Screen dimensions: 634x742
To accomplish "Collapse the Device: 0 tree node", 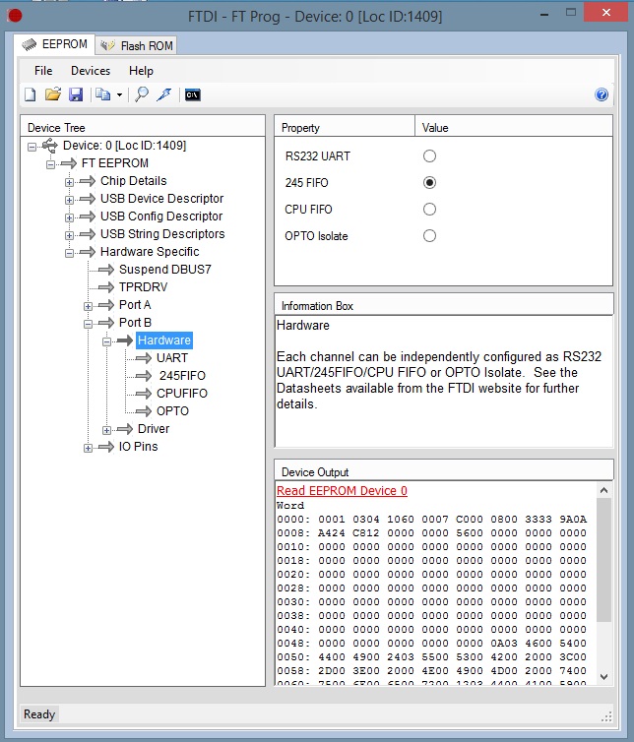I will point(32,147).
